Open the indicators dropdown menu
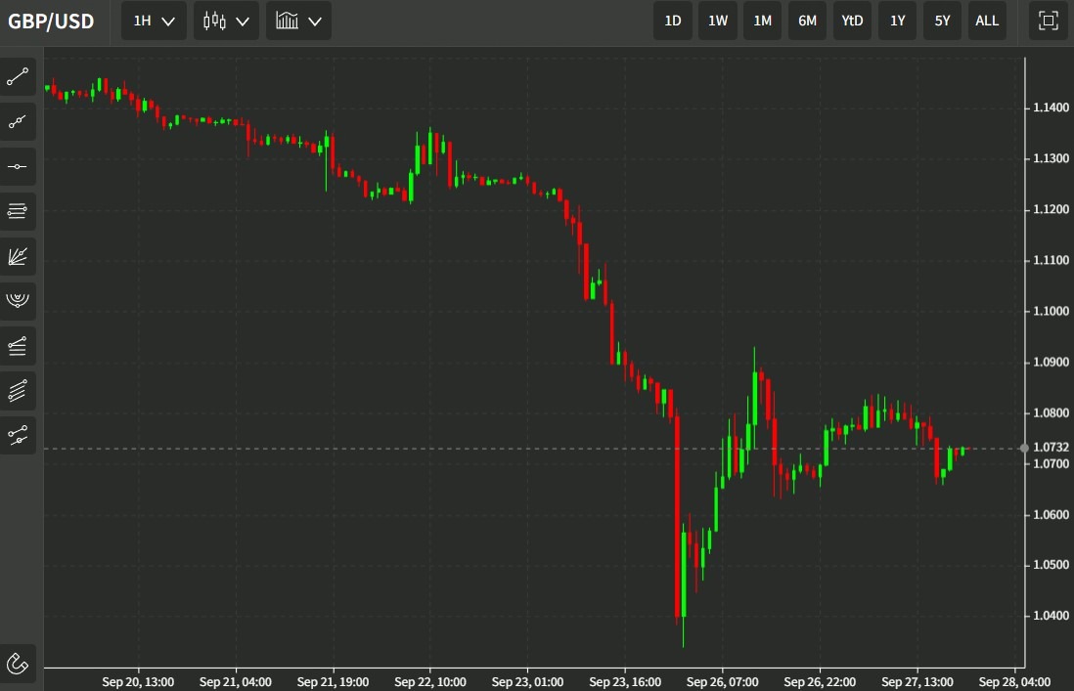This screenshot has width=1074, height=691. 298,21
